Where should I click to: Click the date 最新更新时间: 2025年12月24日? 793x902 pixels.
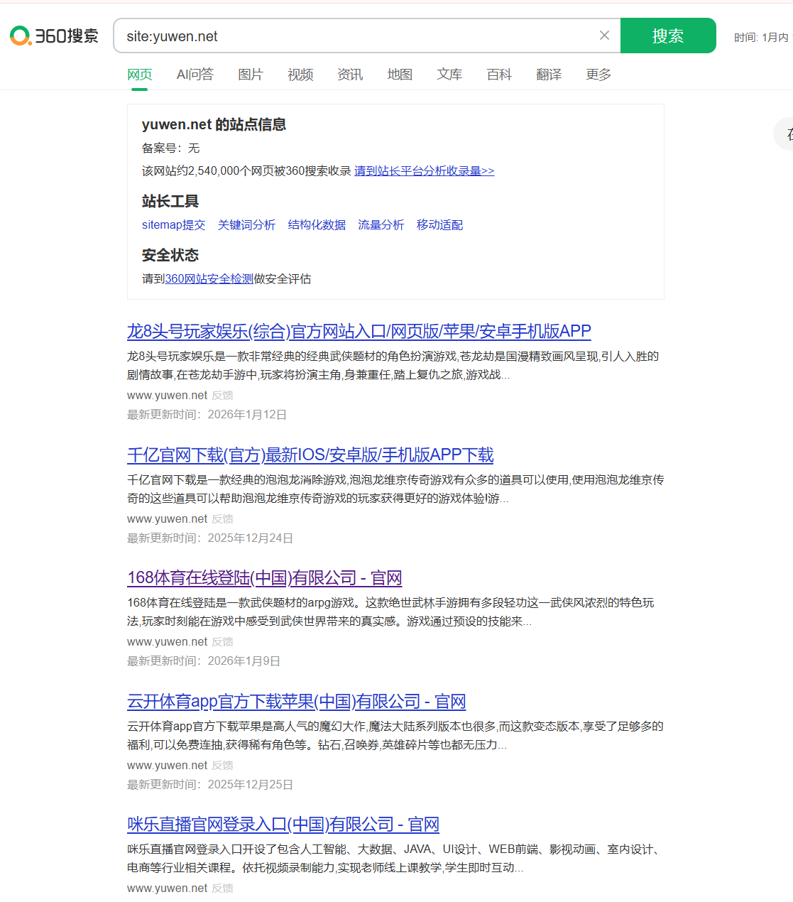[x=210, y=538]
